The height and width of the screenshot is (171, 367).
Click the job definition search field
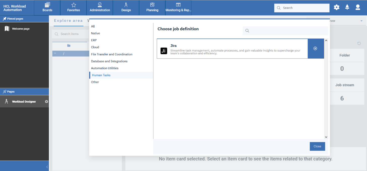287,31
